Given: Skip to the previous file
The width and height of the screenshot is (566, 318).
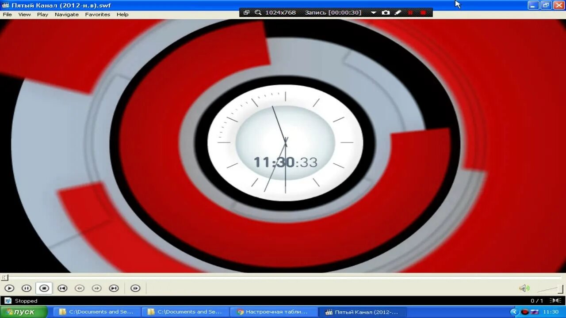Looking at the screenshot, I should pyautogui.click(x=62, y=288).
